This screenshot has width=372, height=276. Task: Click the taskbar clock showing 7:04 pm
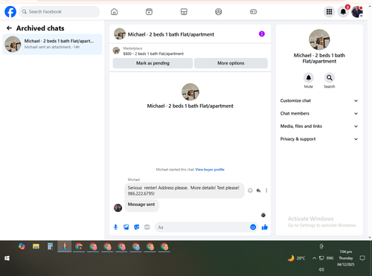346,258
